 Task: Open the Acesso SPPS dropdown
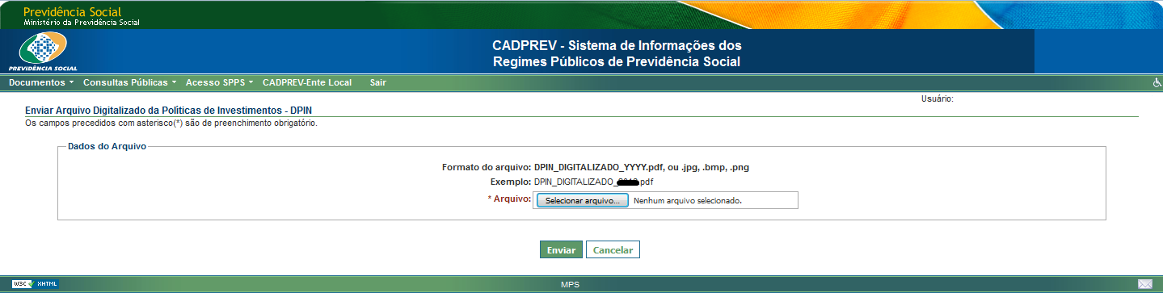[219, 83]
